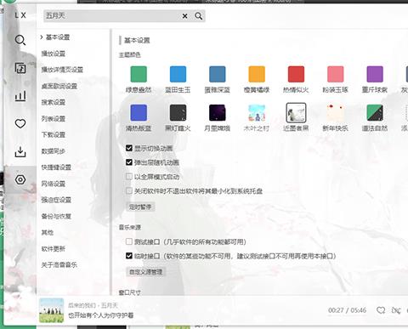408x329 pixels.
Task: Apply the dark 黑灯瞎火 theme
Action: click(x=178, y=112)
